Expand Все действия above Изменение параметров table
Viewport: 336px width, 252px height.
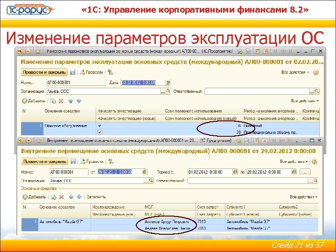pyautogui.click(x=305, y=101)
